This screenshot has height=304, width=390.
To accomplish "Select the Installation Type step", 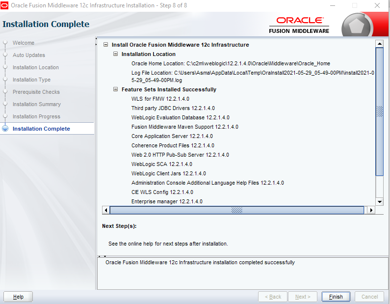I will 31,80.
